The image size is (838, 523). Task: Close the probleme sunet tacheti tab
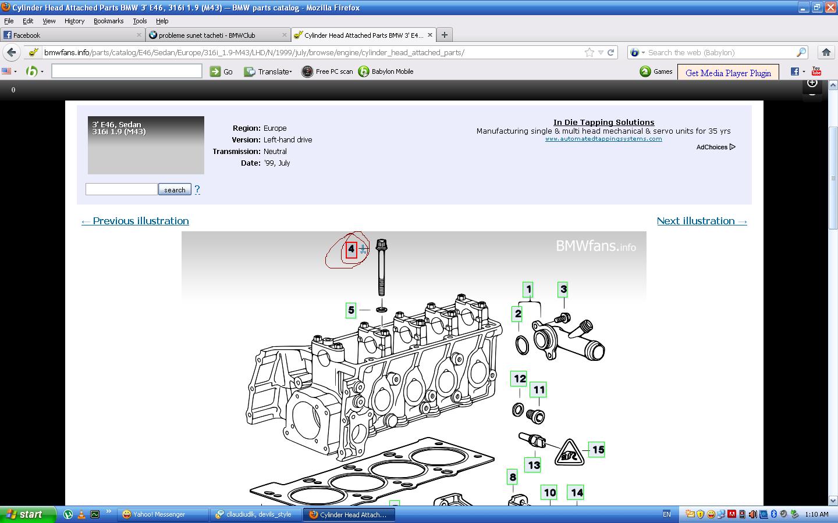tap(285, 35)
